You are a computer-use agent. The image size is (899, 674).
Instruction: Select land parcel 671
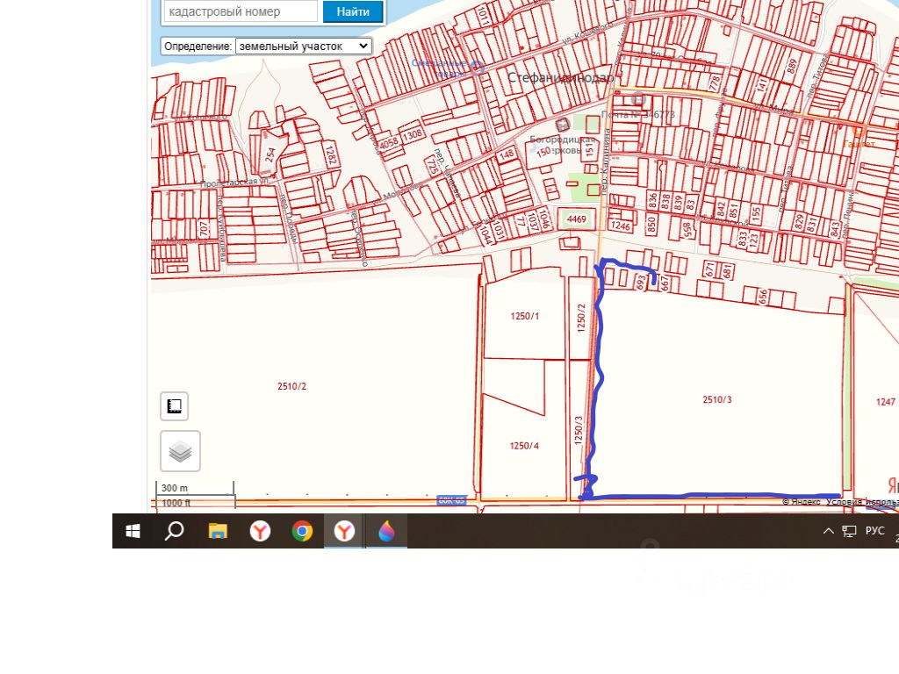(710, 269)
